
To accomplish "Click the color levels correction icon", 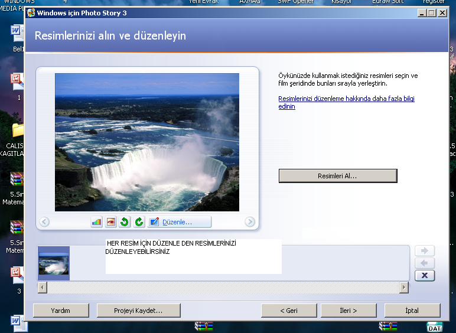I will pyautogui.click(x=96, y=222).
